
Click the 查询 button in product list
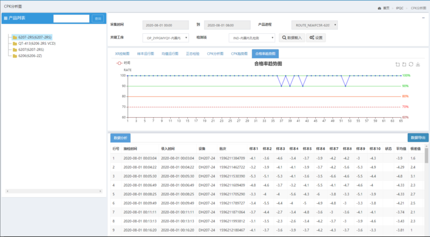pos(98,18)
